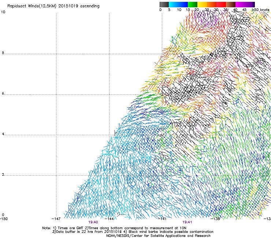
Task: Click the latitude label '2' on left axis
Action: [x=3, y=175]
